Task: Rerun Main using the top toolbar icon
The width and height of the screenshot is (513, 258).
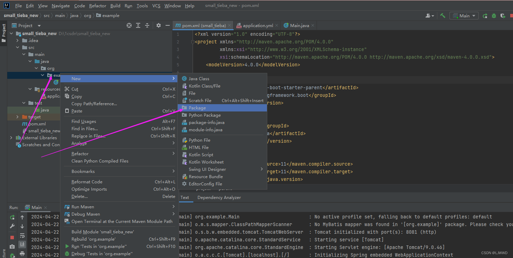Action: tap(485, 16)
